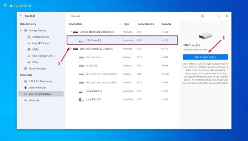Viewport: 248px width, 141px height.
Task: Open Data Protection tool
Action: [x=37, y=87]
